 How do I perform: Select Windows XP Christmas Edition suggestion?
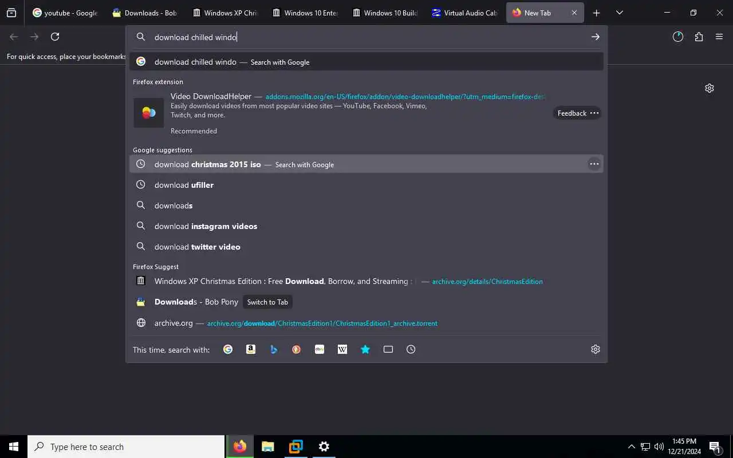[x=366, y=281]
